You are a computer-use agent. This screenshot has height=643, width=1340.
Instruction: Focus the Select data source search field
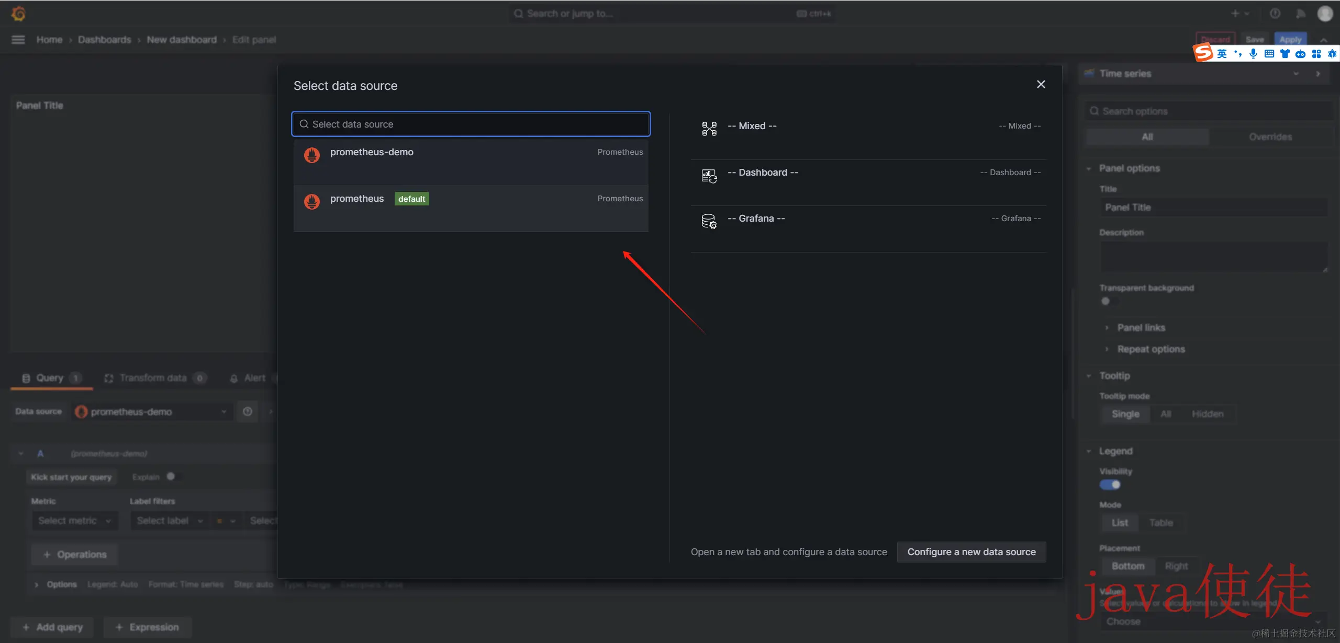[471, 124]
